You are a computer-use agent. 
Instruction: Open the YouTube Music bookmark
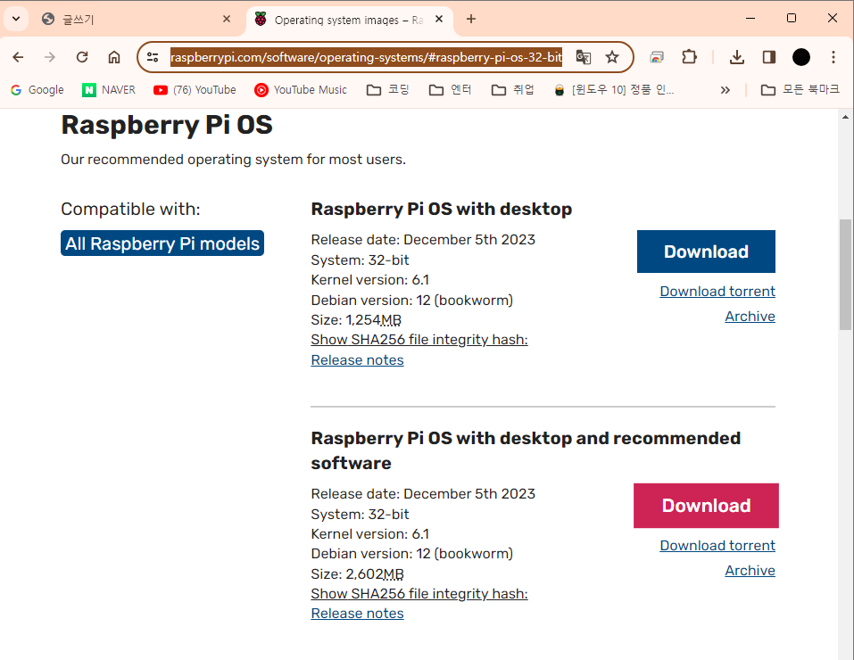click(301, 90)
